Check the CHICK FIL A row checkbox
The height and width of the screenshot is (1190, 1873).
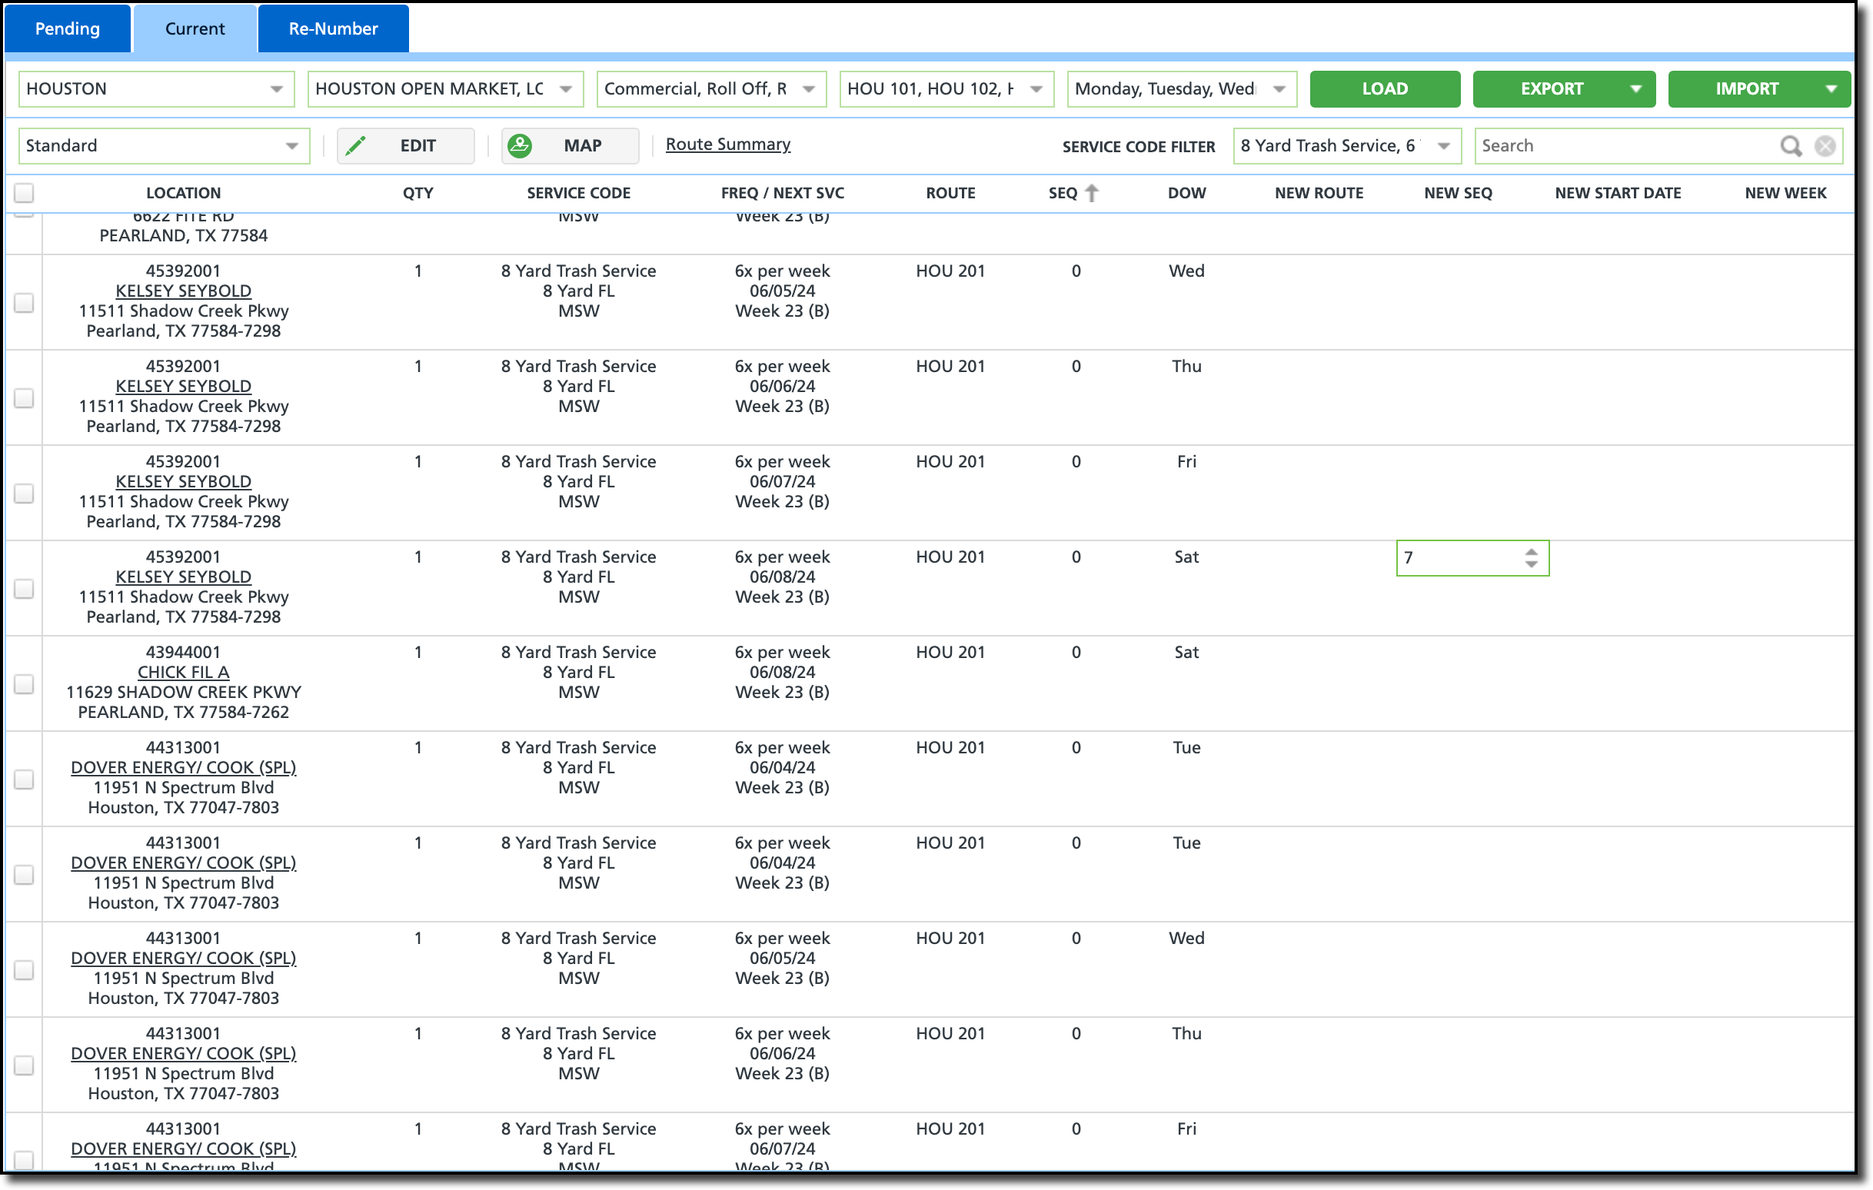pyautogui.click(x=24, y=683)
